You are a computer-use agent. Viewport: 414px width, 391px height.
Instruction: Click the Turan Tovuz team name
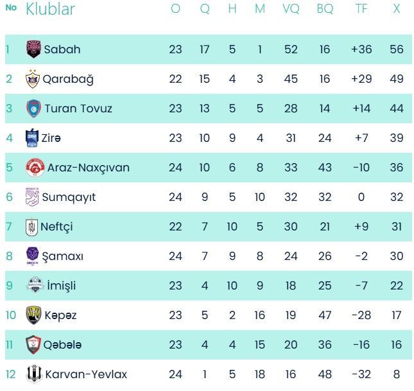coord(78,109)
